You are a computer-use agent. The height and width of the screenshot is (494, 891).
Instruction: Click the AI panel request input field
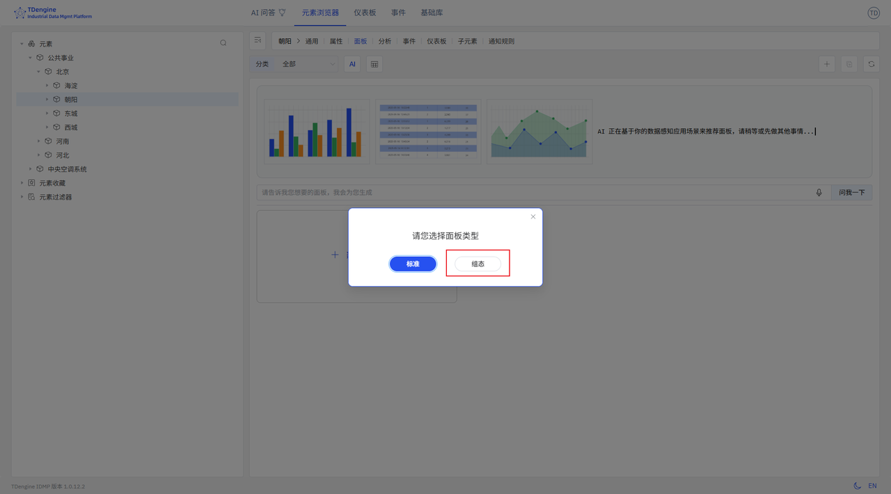click(529, 193)
